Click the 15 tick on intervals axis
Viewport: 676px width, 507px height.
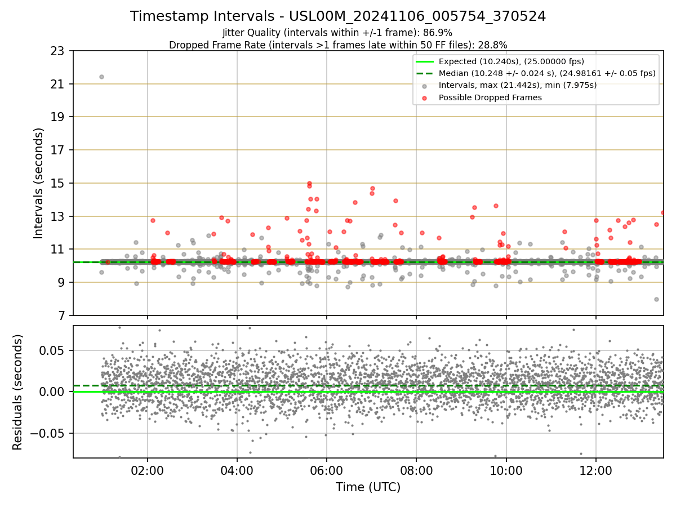click(58, 184)
